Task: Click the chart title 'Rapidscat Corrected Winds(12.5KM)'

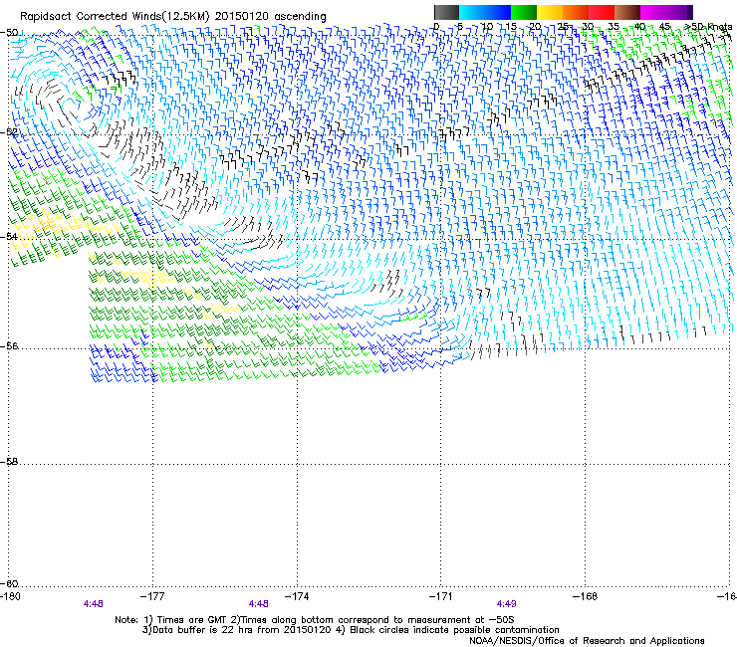Action: pyautogui.click(x=115, y=17)
